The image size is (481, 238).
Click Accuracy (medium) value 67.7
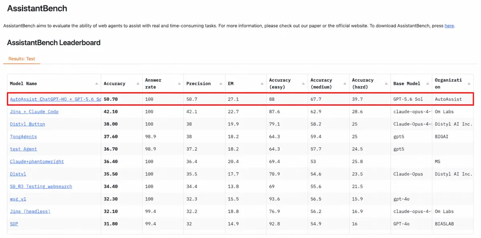pyautogui.click(x=316, y=99)
